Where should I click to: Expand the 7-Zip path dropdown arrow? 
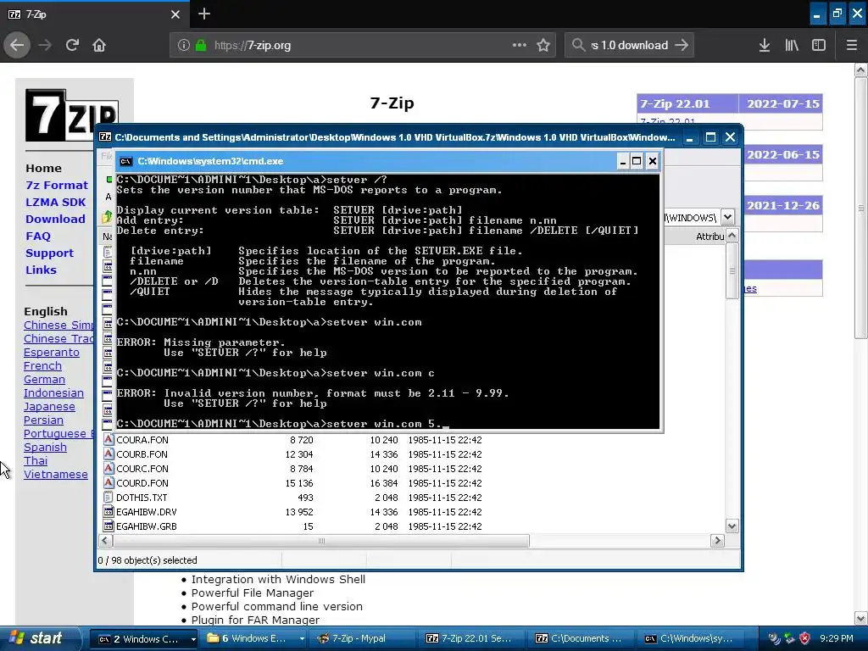(728, 218)
